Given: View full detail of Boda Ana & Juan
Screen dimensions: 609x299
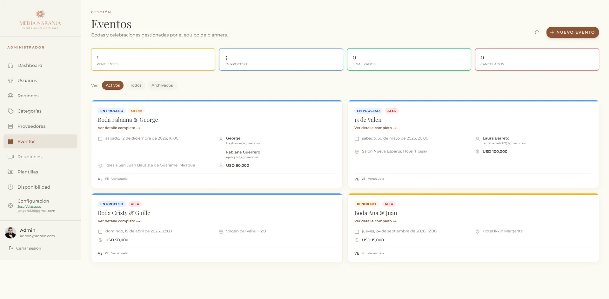Looking at the screenshot, I should coord(375,221).
